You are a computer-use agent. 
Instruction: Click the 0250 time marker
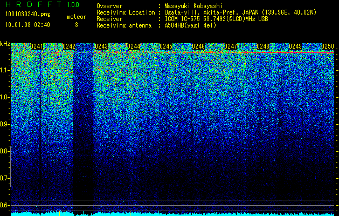[x=328, y=46]
